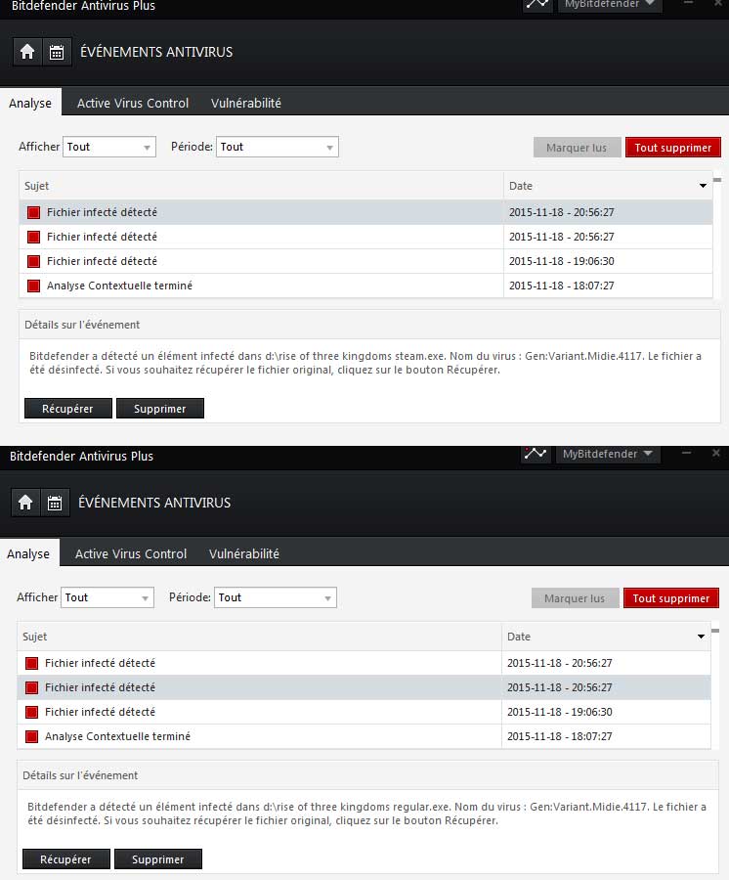Click Marquer lus button in lower window
The width and height of the screenshot is (729, 880).
(575, 597)
